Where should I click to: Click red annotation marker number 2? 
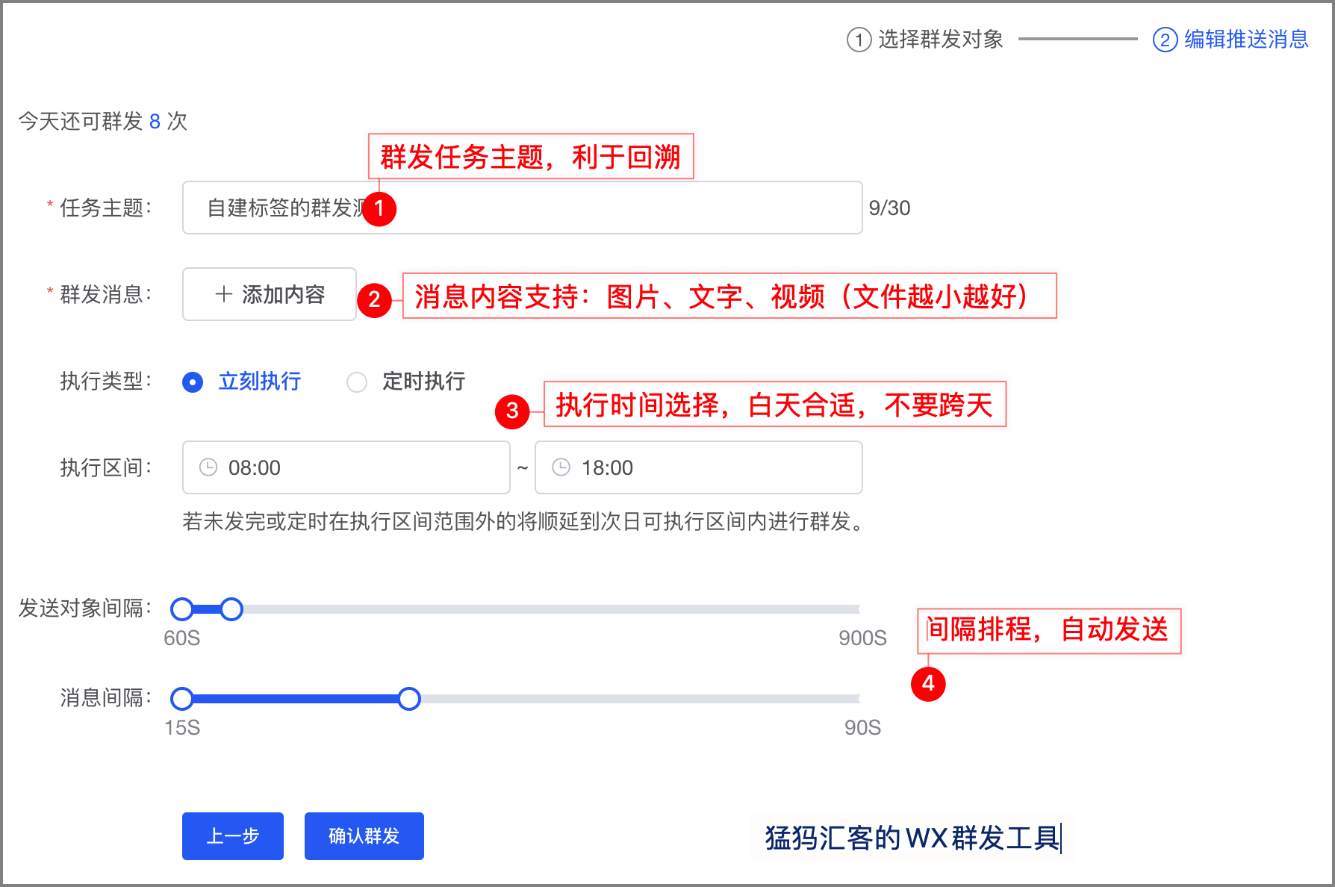(374, 299)
